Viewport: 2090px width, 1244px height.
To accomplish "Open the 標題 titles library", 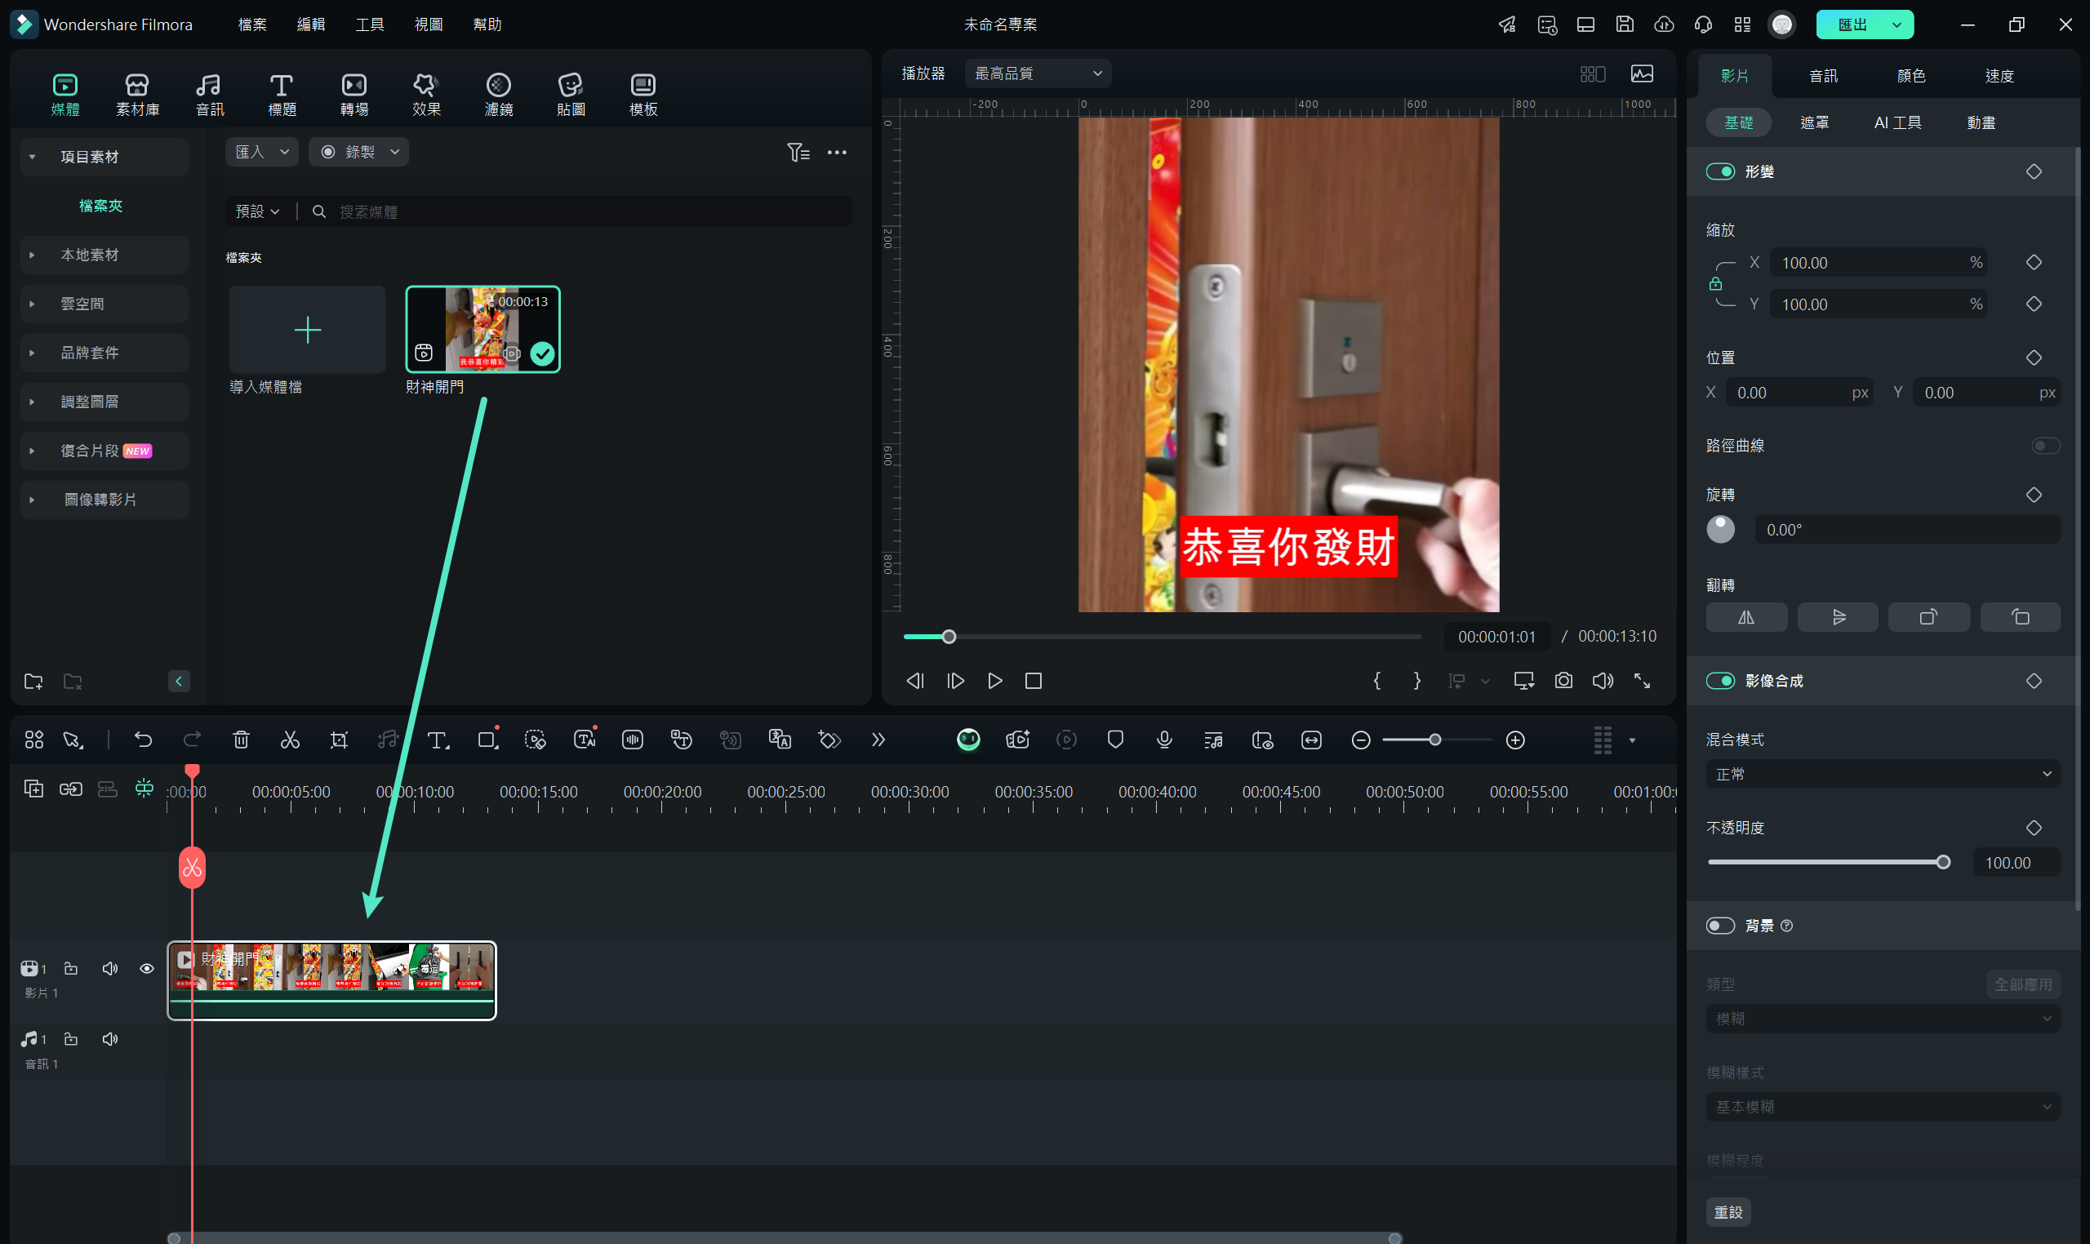I will 282,95.
